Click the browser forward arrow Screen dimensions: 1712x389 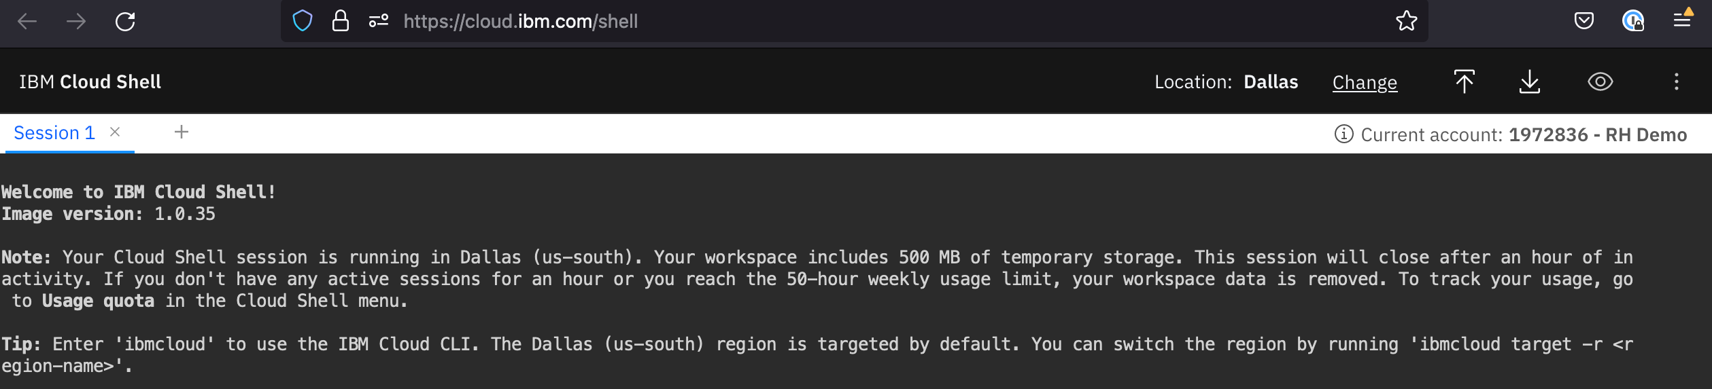point(76,22)
